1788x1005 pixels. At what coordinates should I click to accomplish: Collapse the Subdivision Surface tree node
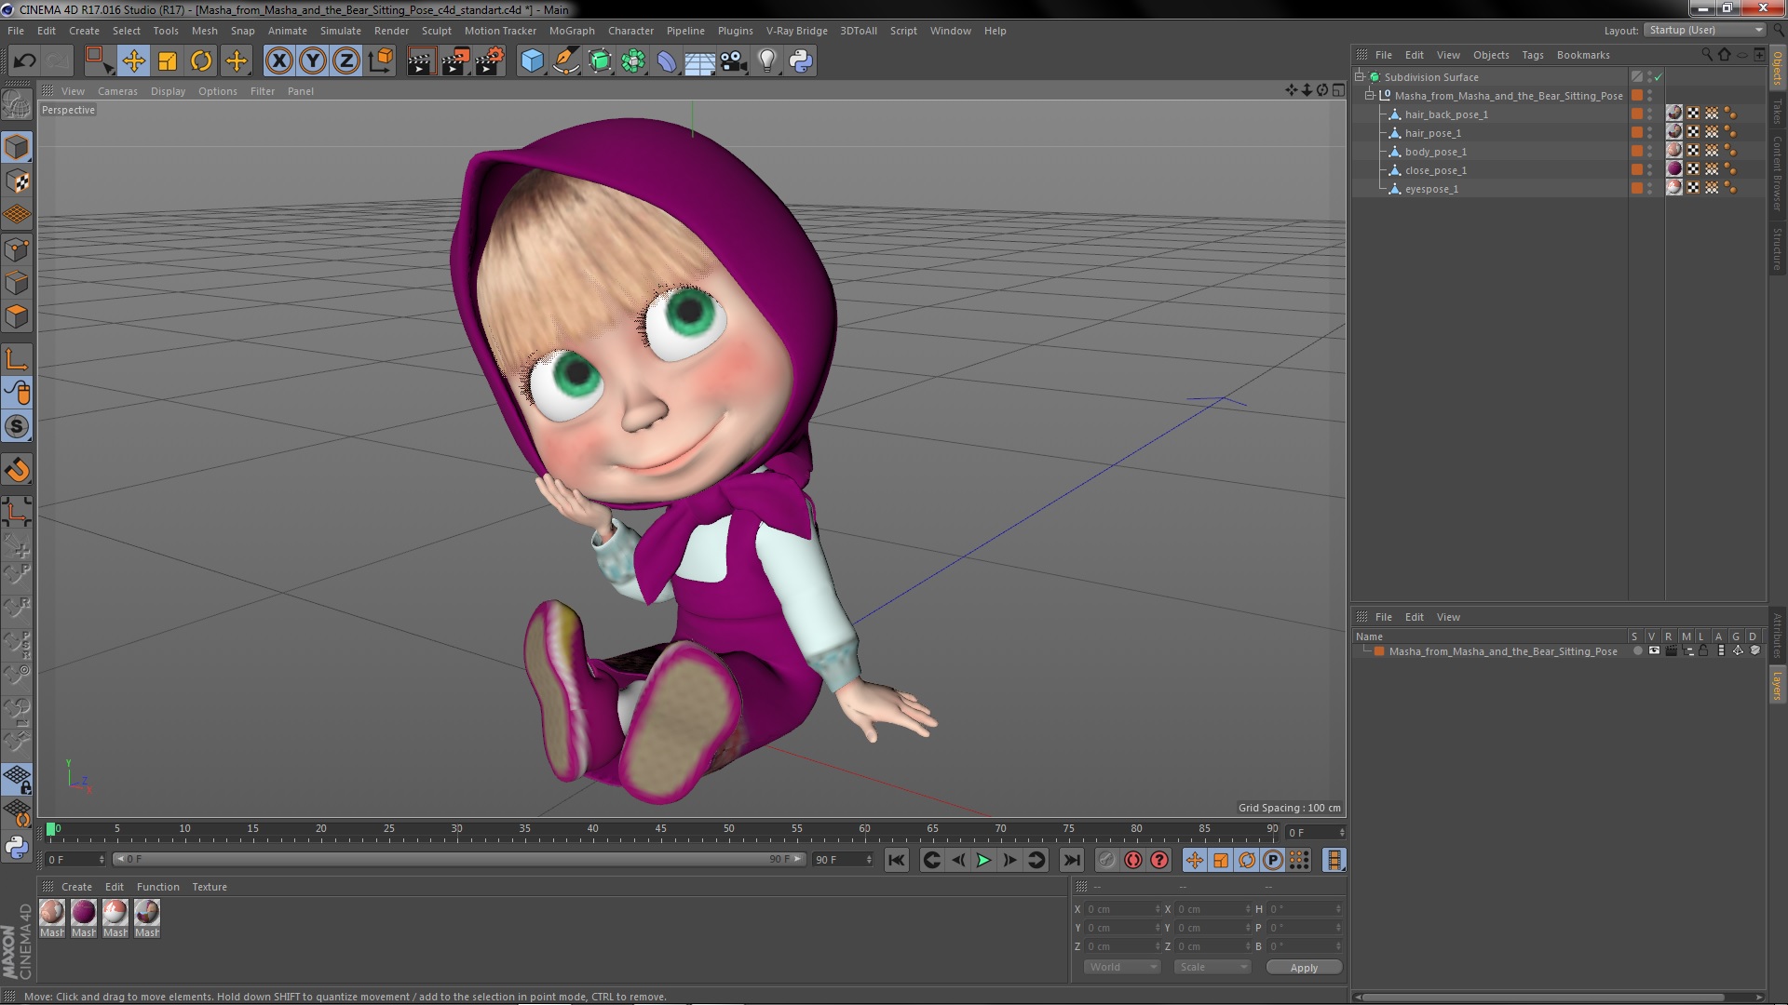[x=1360, y=77]
